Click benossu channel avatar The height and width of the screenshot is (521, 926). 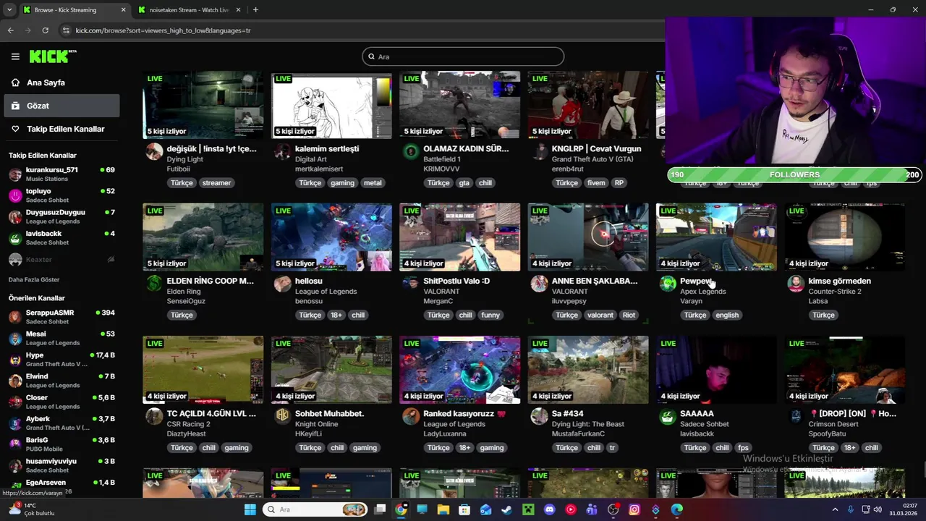[282, 284]
